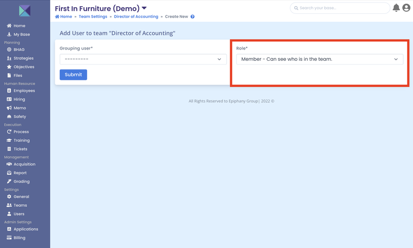Click the Employees badge icon

(x=9, y=90)
